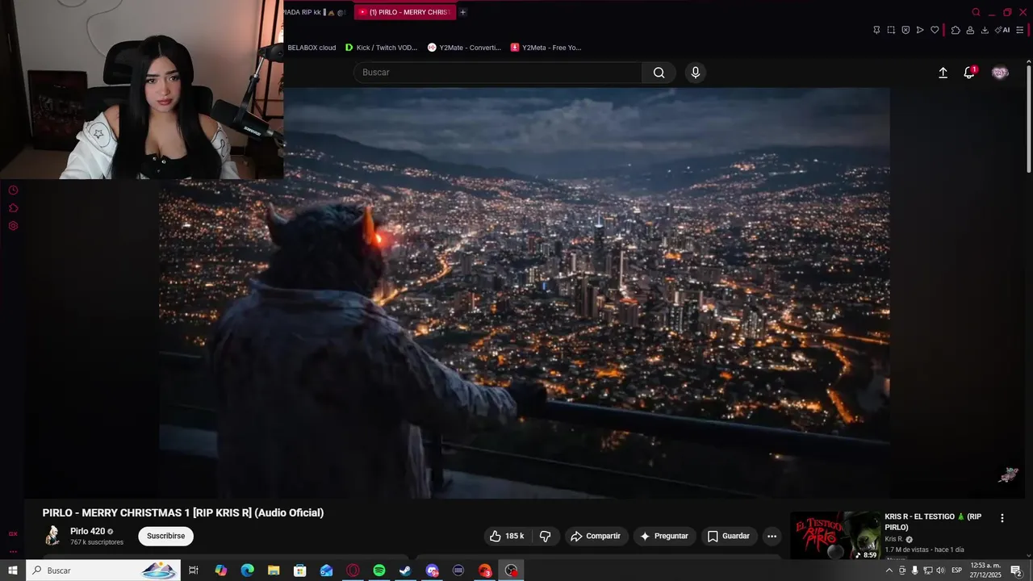Open Windows notification center icon
The height and width of the screenshot is (581, 1033).
pyautogui.click(x=1016, y=571)
